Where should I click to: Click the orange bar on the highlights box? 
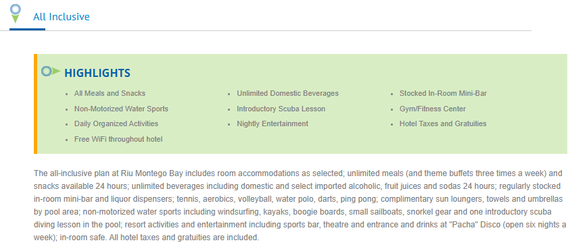(35, 104)
